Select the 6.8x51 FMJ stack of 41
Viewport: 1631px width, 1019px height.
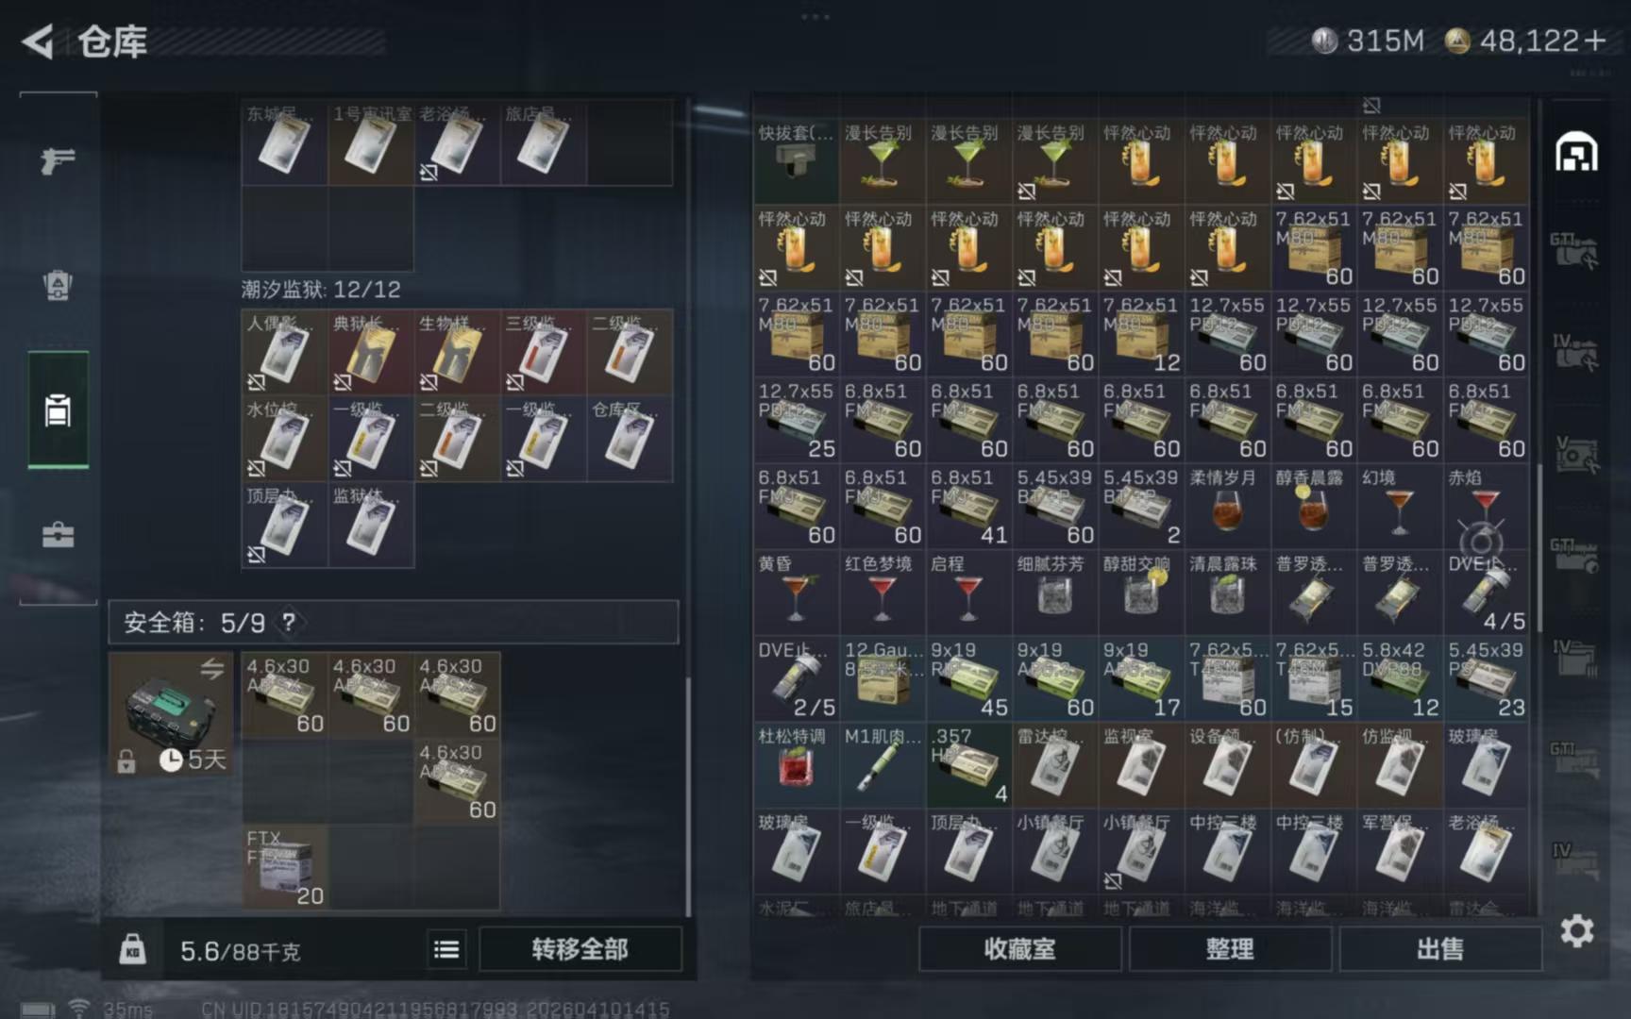968,507
